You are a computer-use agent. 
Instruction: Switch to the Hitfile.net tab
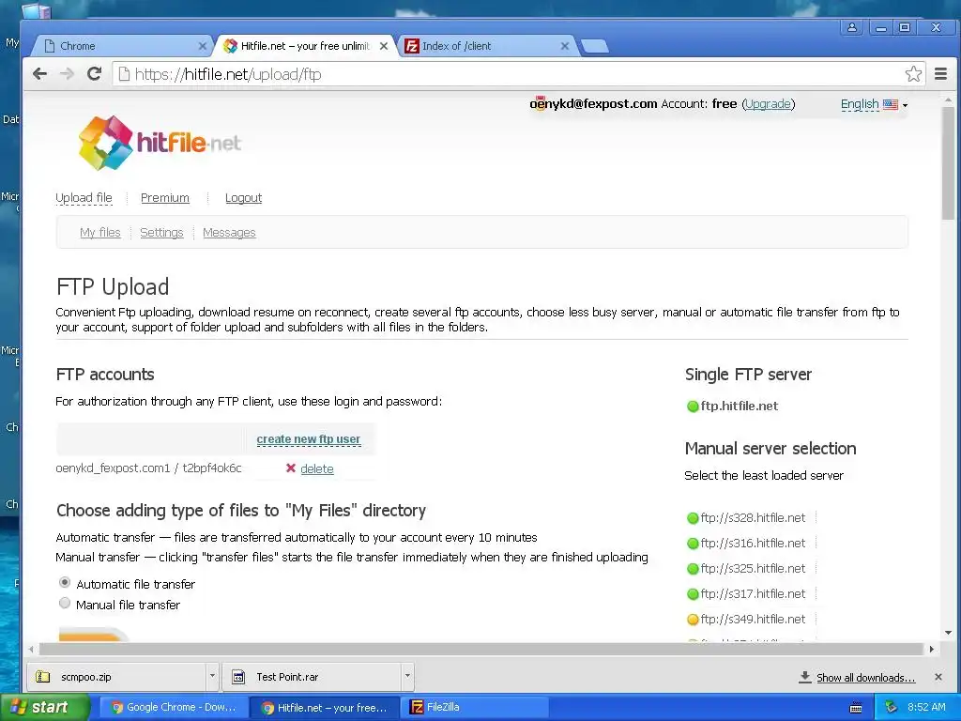pyautogui.click(x=305, y=46)
